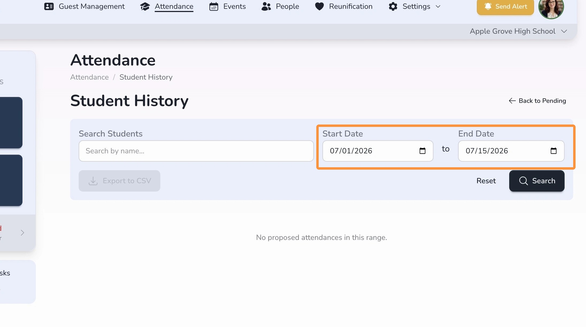Click the Search Students label

click(111, 134)
